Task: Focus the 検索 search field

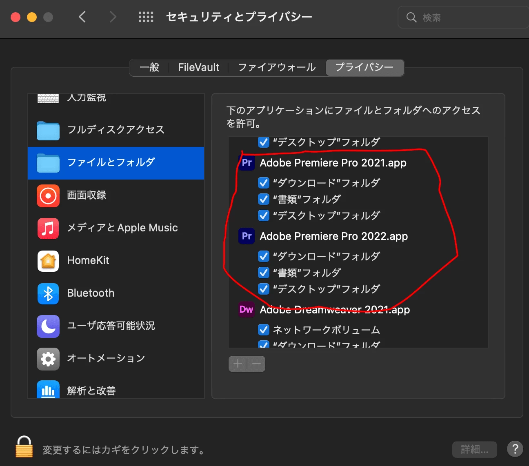Action: (463, 17)
